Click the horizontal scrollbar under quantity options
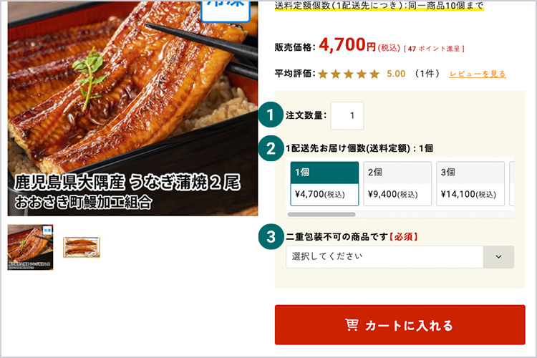Viewport: 537px width, 358px height. click(x=321, y=215)
